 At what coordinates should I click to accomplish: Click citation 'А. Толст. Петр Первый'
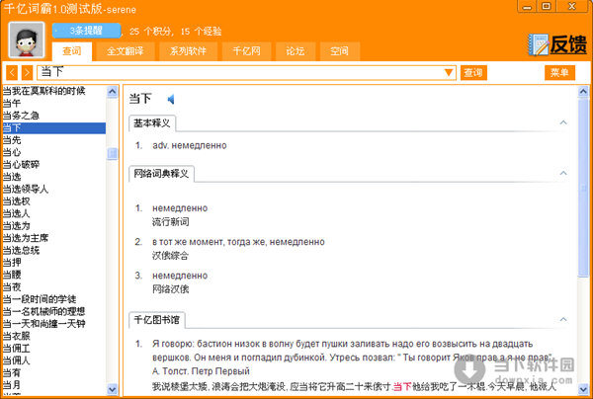(201, 371)
